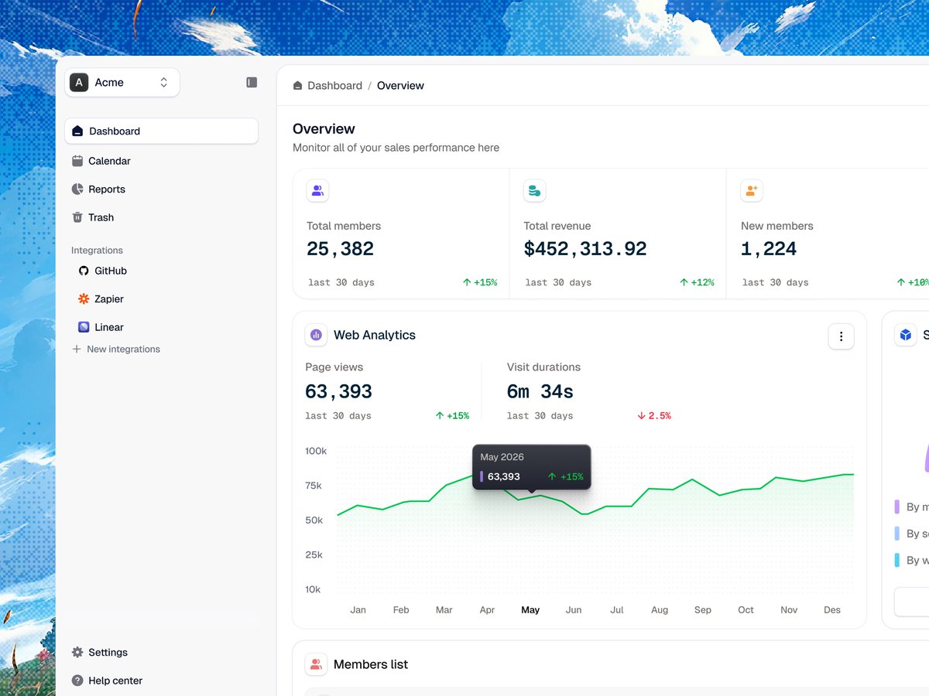Click the light blue legend swatch in right card
The height and width of the screenshot is (696, 929).
click(896, 534)
